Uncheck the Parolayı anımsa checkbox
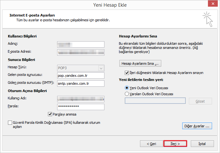220x153 pixels. pyautogui.click(x=50, y=114)
